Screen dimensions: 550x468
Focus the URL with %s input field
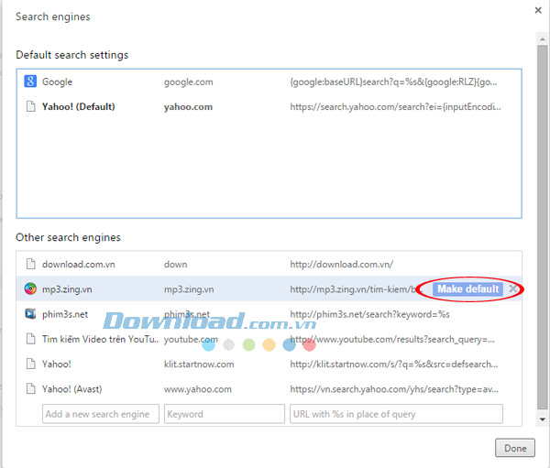point(396,414)
